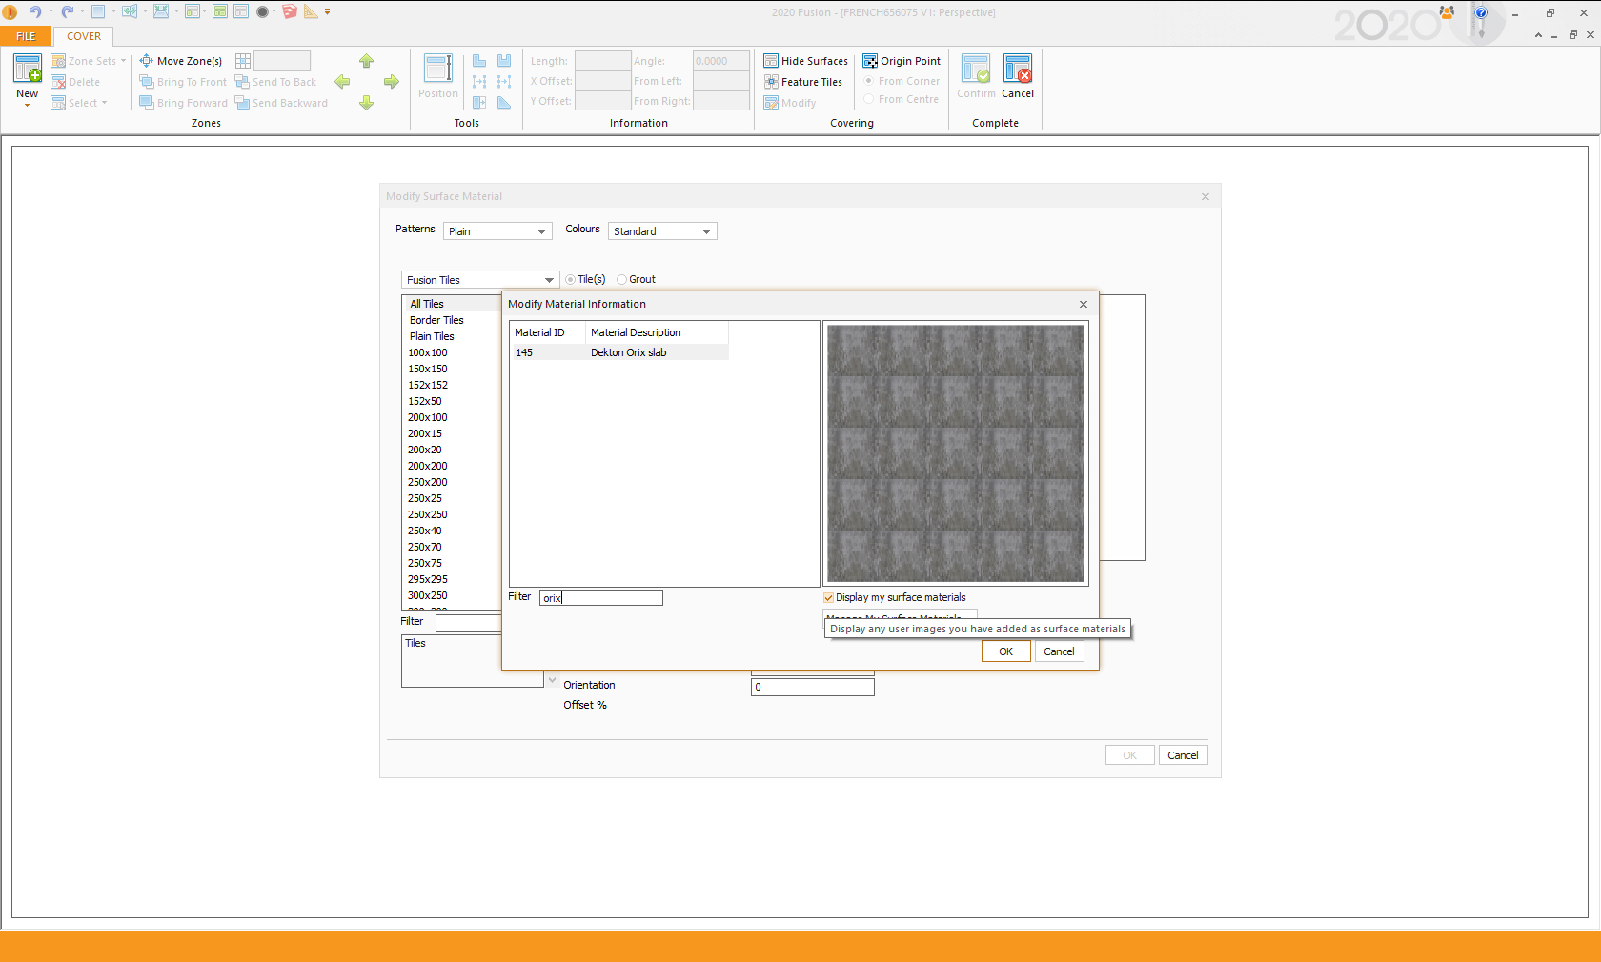
Task: Click the Hide Surfaces icon
Action: (771, 61)
